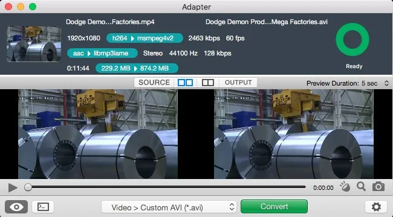Click the 60 fps value

pos(235,38)
